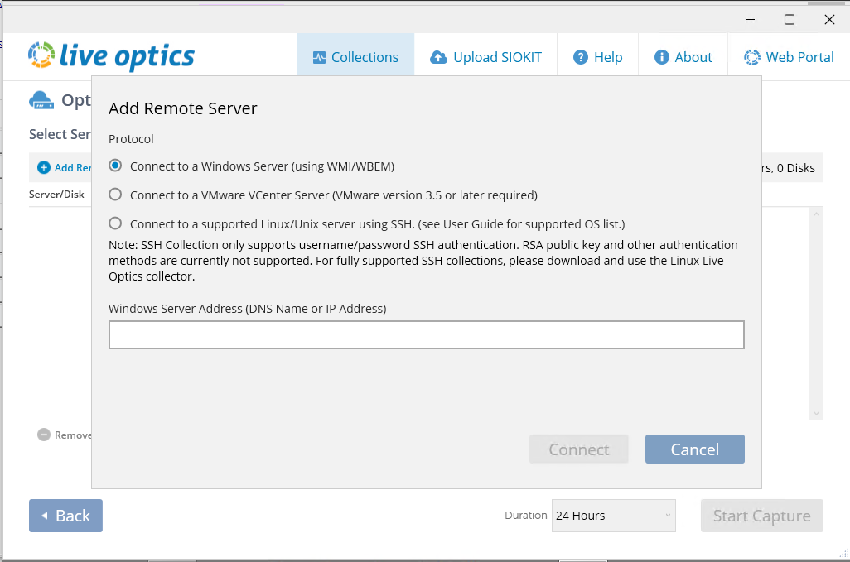Screen dimensions: 850x562
Task: Go Back to the previous screen
Action: pos(65,516)
